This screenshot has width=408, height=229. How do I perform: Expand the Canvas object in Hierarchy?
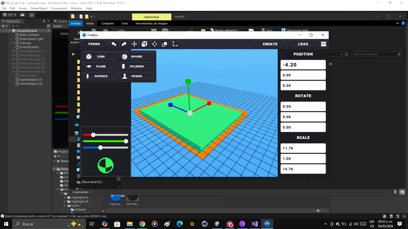pyautogui.click(x=14, y=43)
